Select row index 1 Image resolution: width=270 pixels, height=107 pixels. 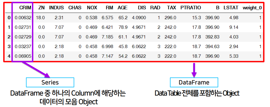point(9,27)
